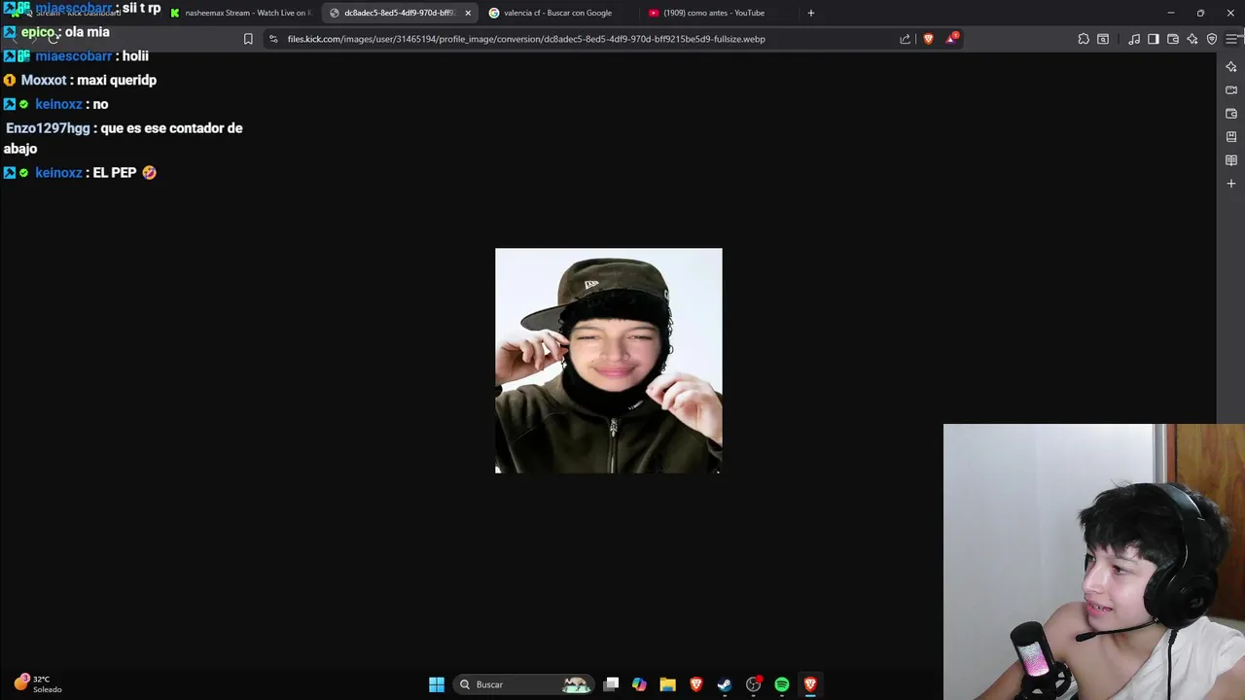The width and height of the screenshot is (1245, 700).
Task: Switch to the valencia cf Google tab
Action: [557, 13]
